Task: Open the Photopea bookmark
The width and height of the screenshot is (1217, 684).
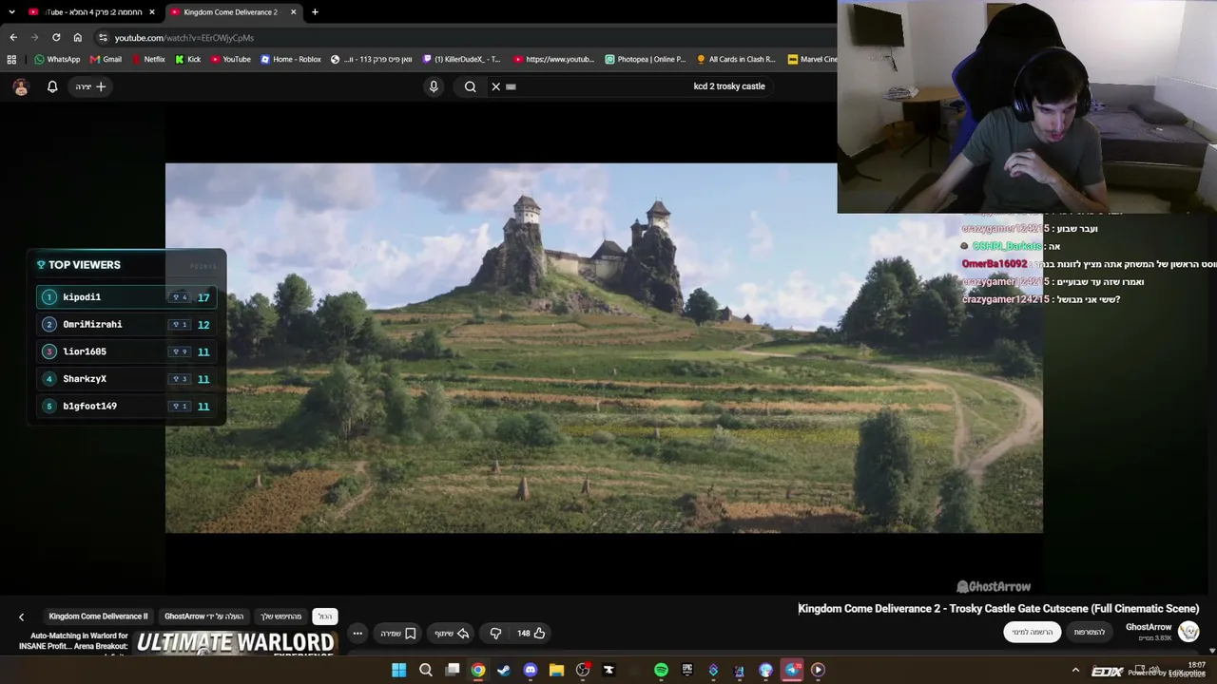Action: pyautogui.click(x=646, y=59)
